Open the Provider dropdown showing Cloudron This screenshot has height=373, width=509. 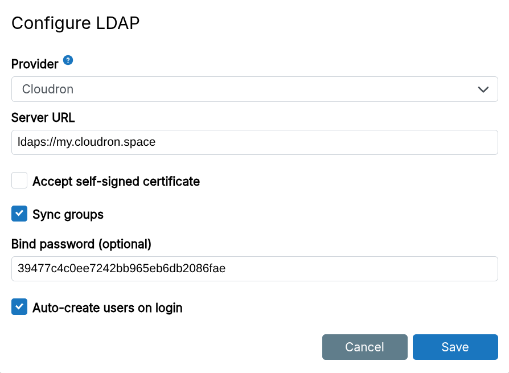254,89
